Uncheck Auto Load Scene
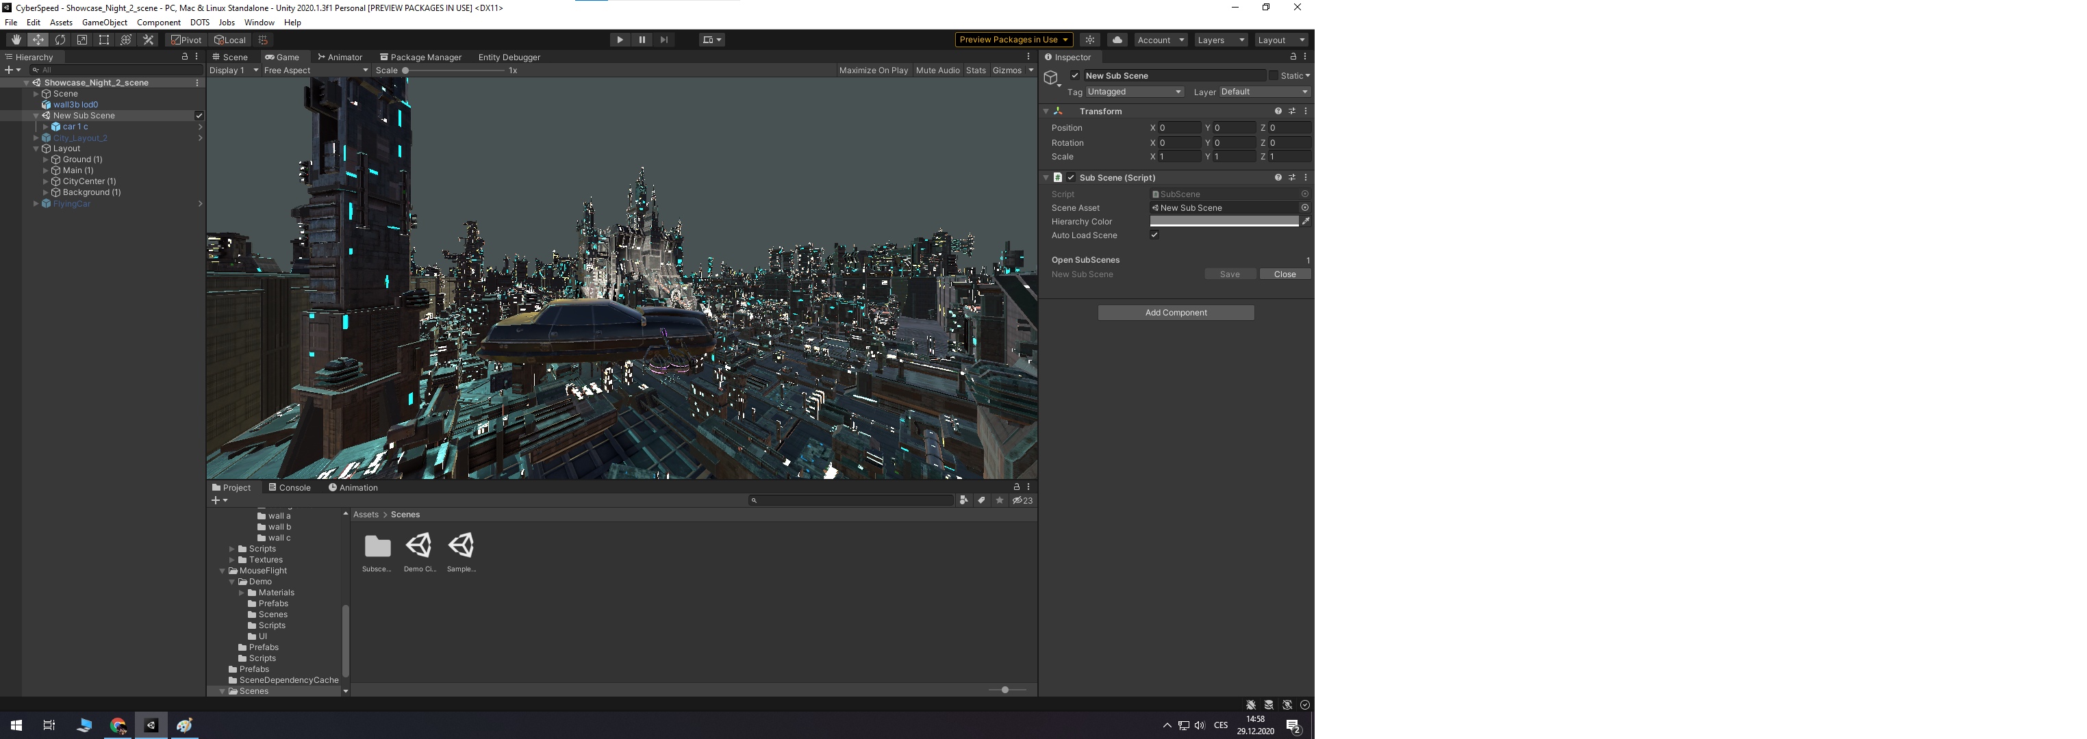The height and width of the screenshot is (739, 2087). click(x=1154, y=235)
